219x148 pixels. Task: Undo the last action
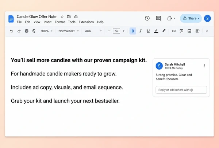click(x=12, y=31)
